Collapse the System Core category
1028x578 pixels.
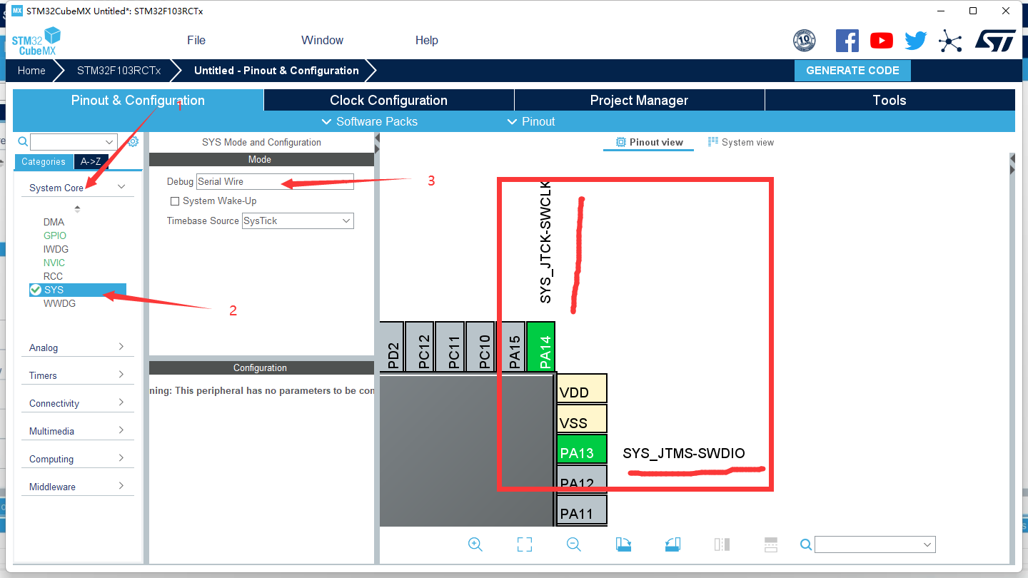[77, 188]
